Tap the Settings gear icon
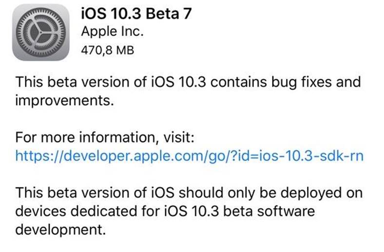384x252 pixels. (40, 32)
